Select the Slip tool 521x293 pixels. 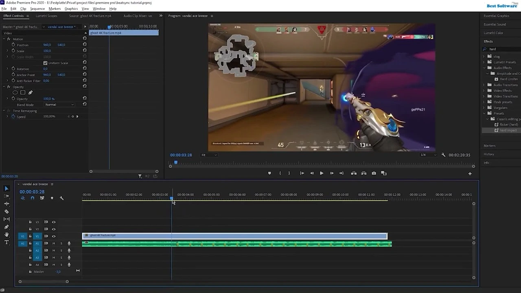tap(6, 219)
